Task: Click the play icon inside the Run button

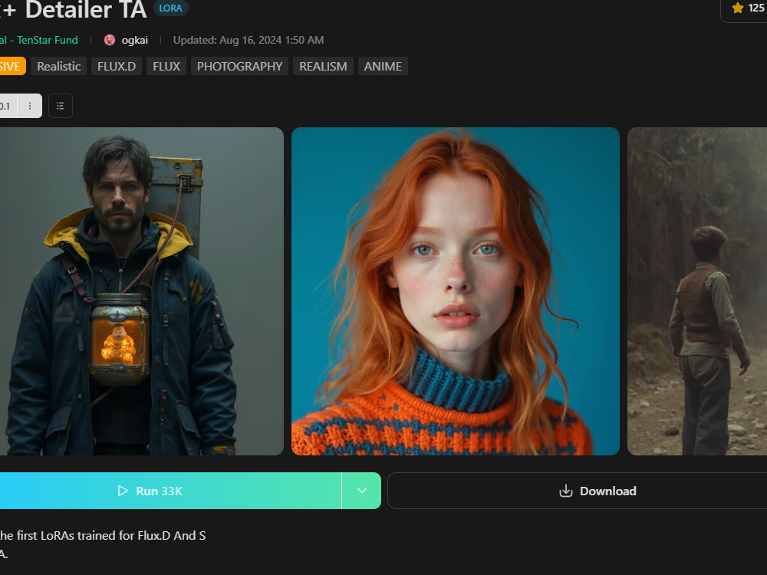Action: click(x=123, y=491)
